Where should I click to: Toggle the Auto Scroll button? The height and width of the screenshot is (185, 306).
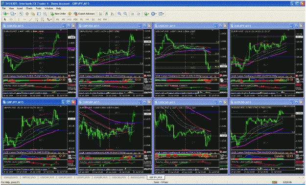(133, 14)
